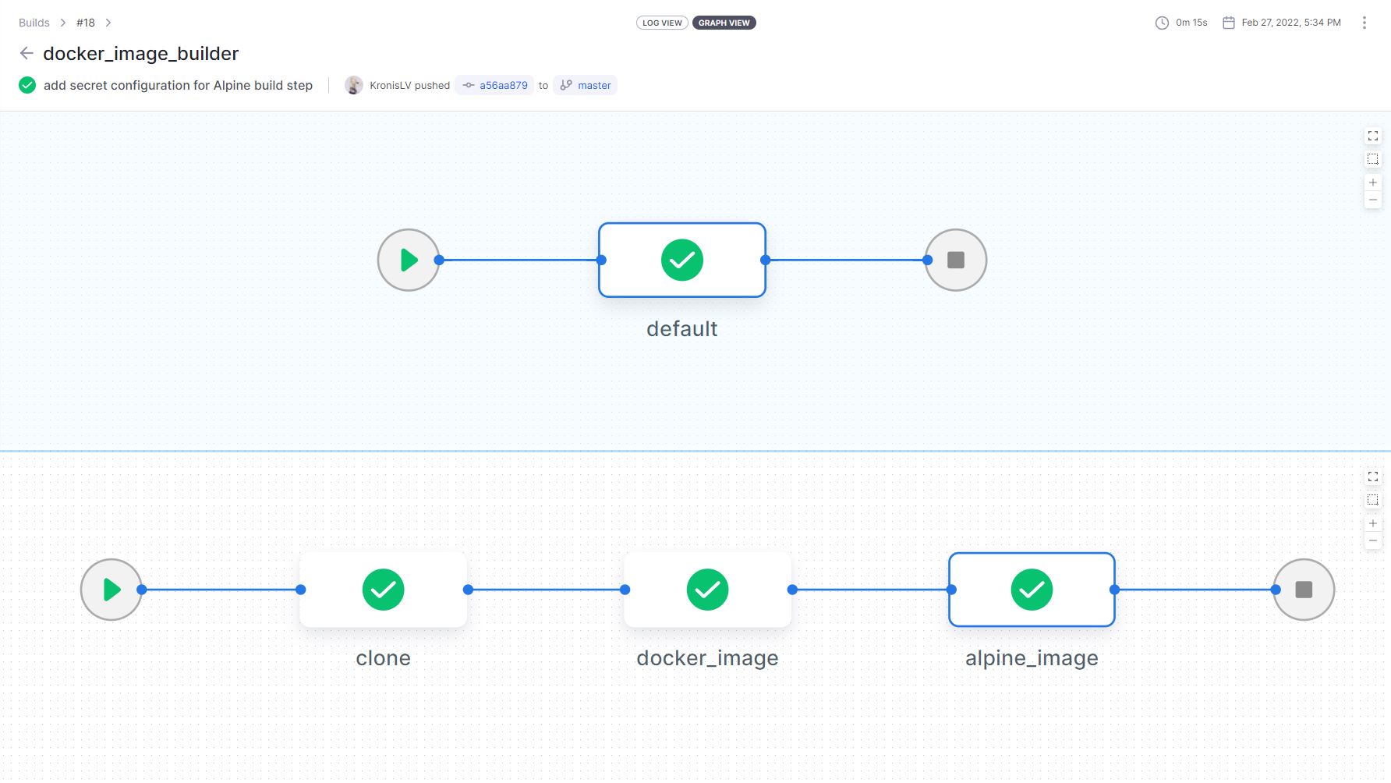Viewport: 1391px width, 783px height.
Task: Click start node in lower steps graph
Action: point(111,590)
